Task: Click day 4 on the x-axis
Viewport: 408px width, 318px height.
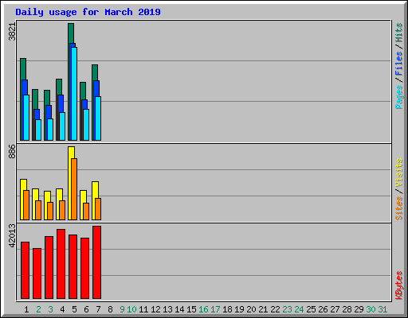Action: 62,309
